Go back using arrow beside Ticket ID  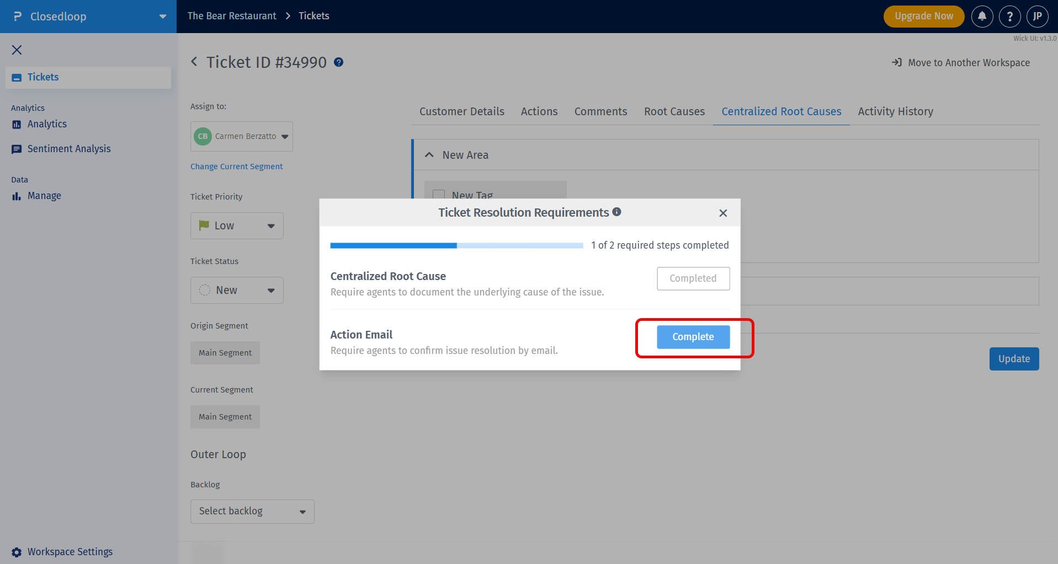[x=194, y=62]
